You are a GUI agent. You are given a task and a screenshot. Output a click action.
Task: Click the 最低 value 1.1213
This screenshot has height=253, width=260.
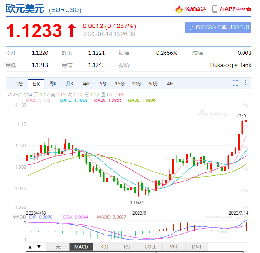coord(40,65)
